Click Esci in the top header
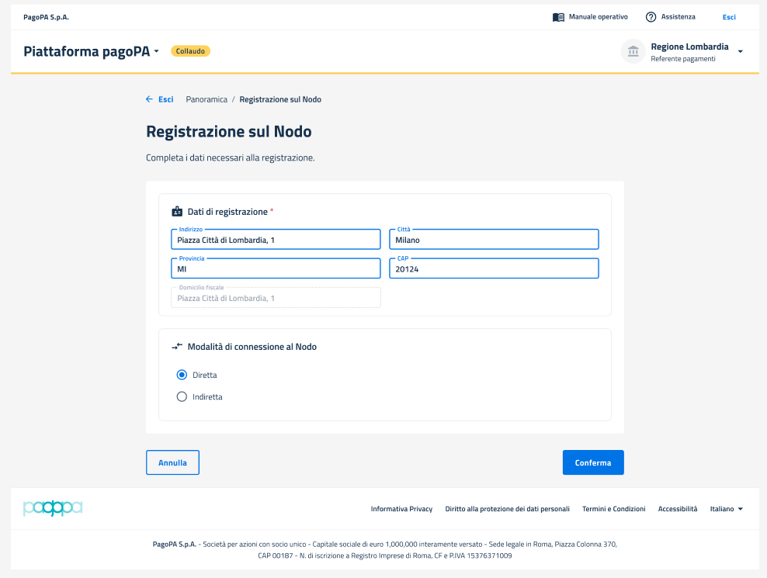This screenshot has height=578, width=767. [729, 17]
